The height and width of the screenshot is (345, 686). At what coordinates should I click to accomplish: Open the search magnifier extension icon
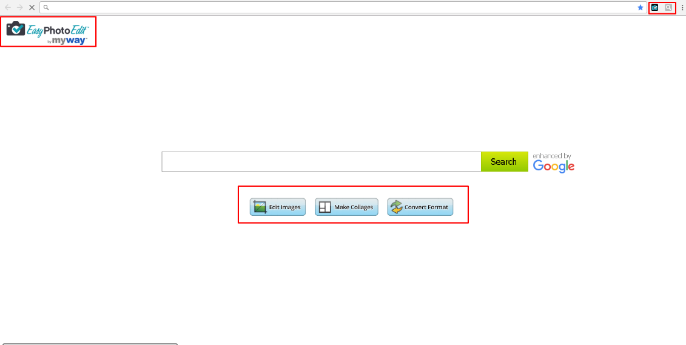click(x=668, y=7)
